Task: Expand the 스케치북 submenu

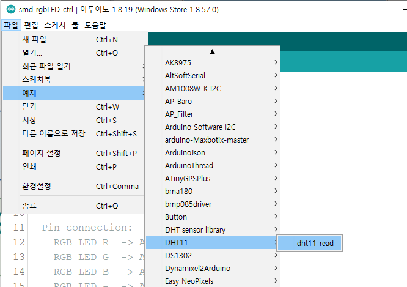Action: [74, 80]
